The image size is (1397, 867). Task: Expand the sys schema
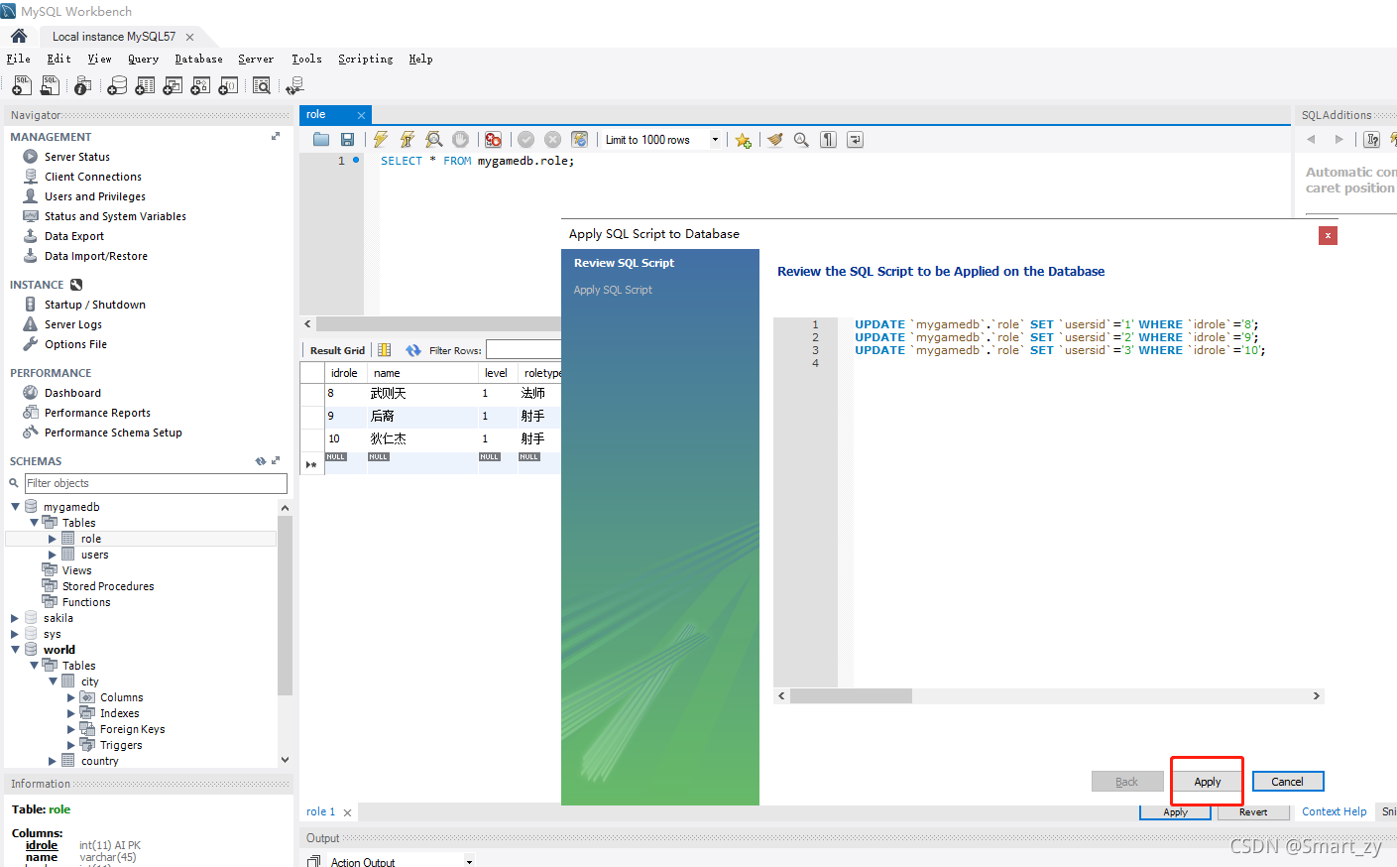(x=15, y=634)
